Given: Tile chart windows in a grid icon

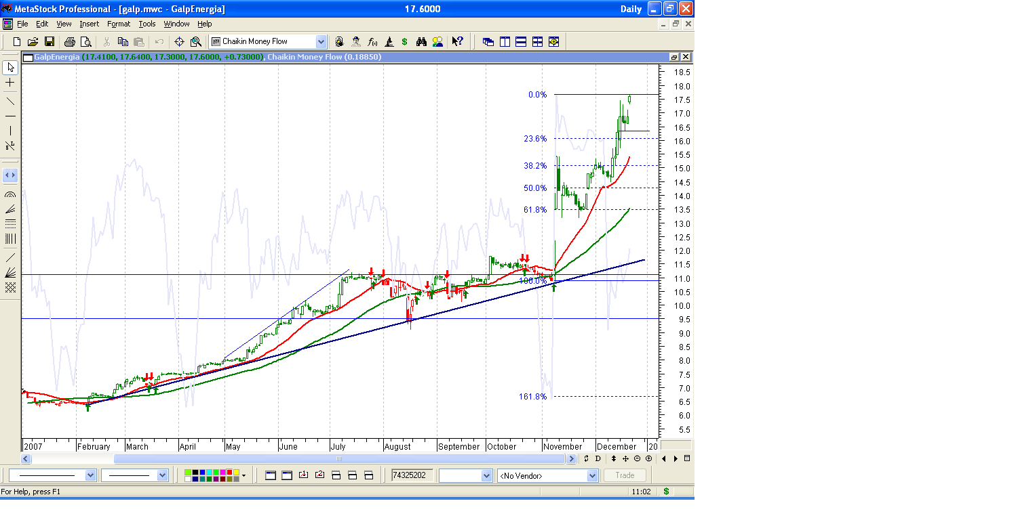Looking at the screenshot, I should click(x=537, y=41).
